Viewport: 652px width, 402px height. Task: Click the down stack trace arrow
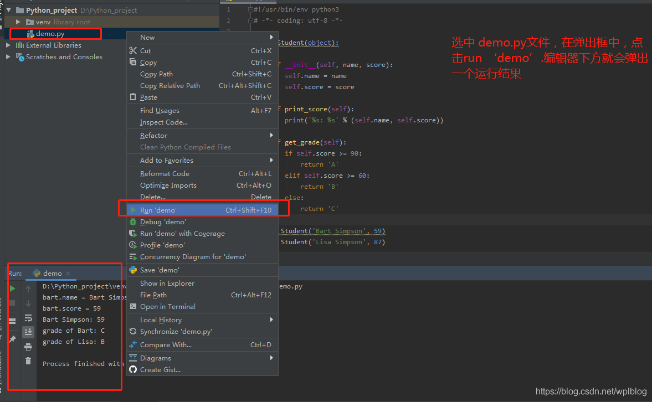point(28,303)
